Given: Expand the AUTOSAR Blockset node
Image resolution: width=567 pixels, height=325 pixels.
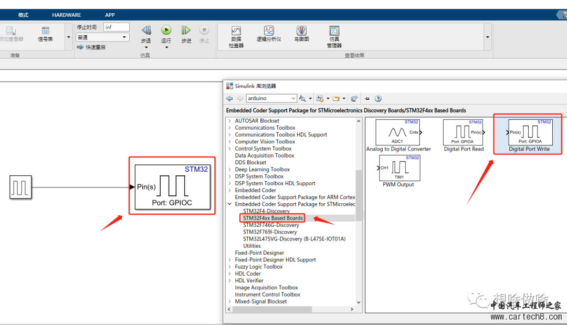Looking at the screenshot, I should click(x=229, y=121).
